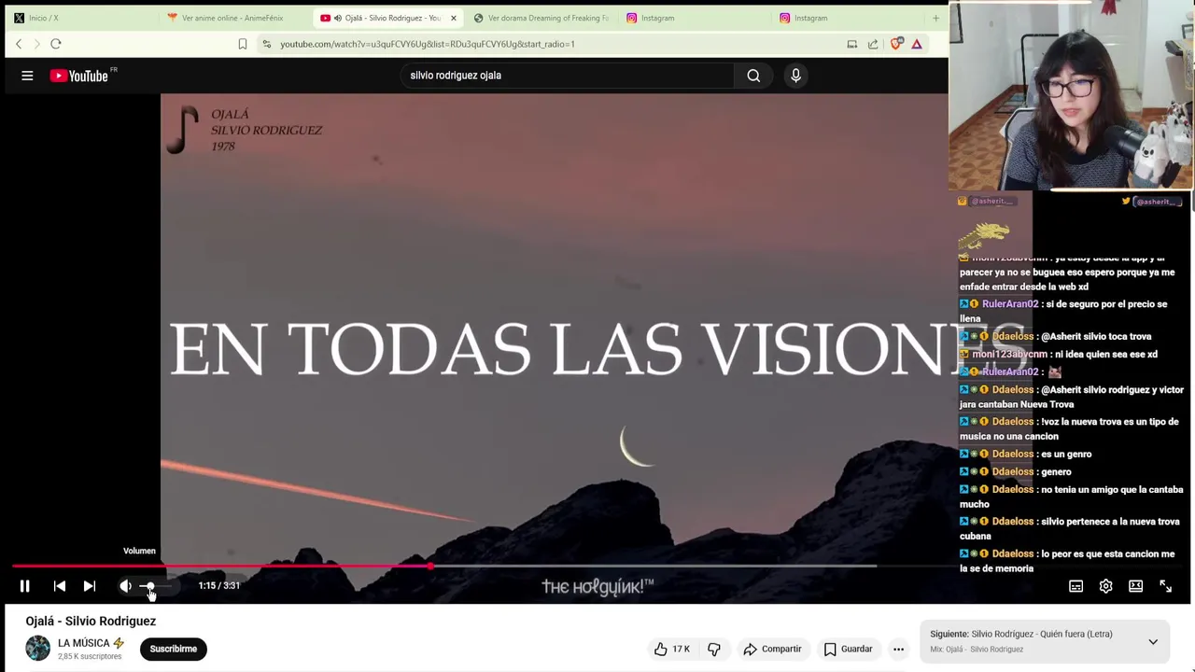Close the Ojalá YouTube tab
The image size is (1195, 672).
point(454,18)
